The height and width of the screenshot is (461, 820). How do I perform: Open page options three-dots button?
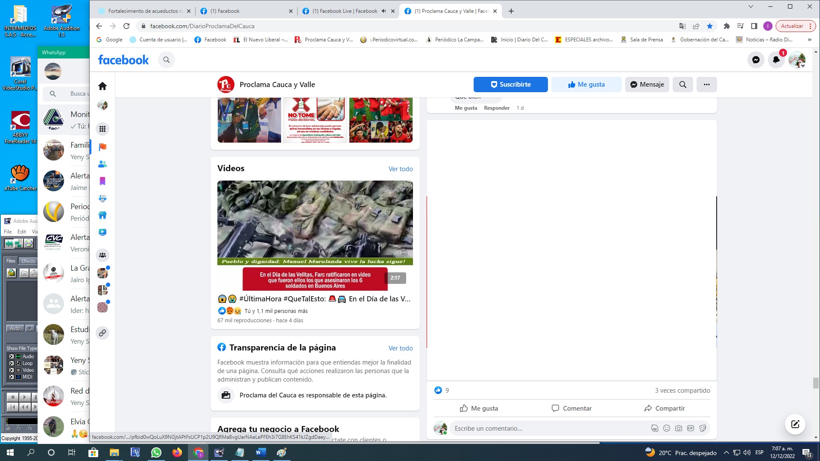click(x=707, y=85)
